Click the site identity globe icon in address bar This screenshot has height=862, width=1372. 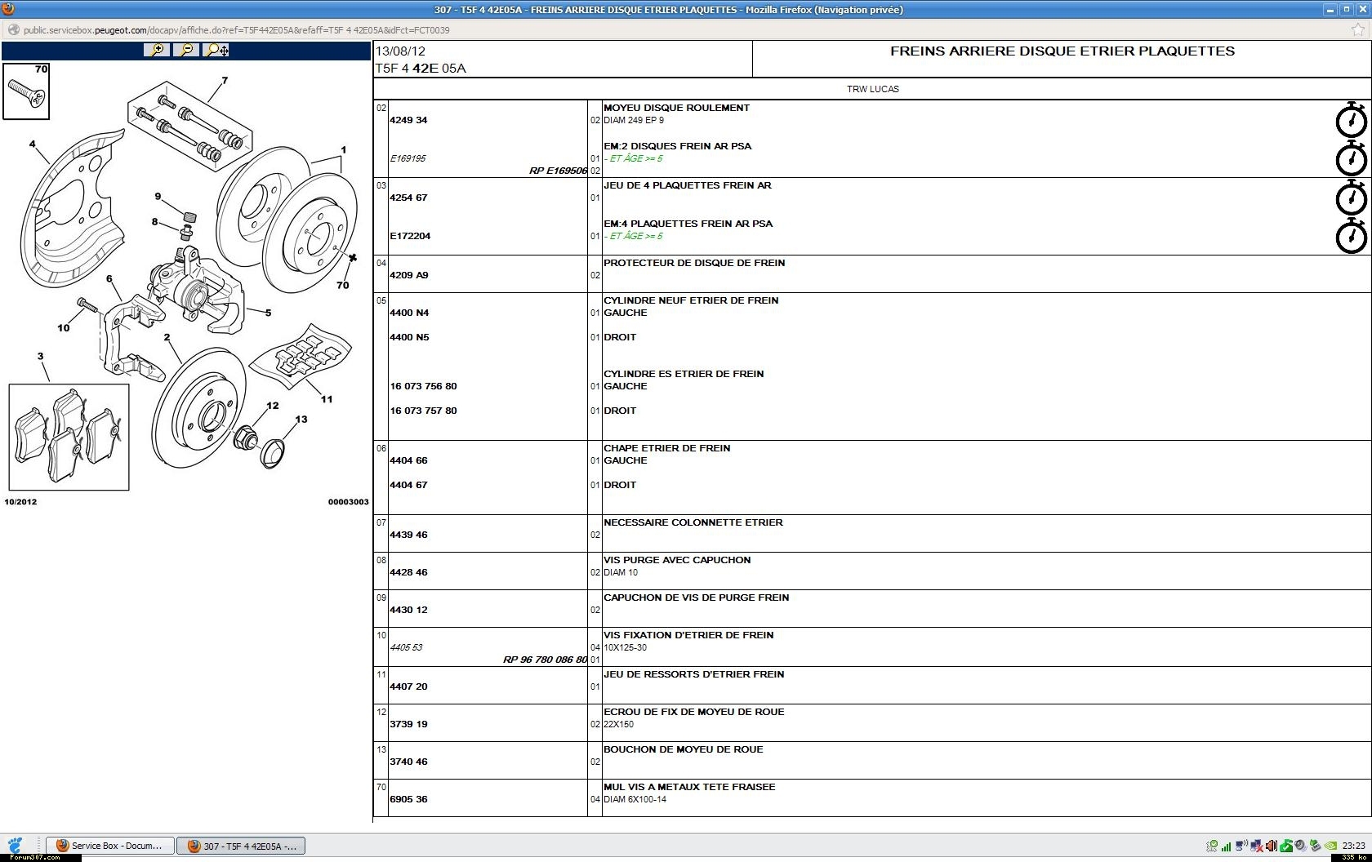coord(13,30)
